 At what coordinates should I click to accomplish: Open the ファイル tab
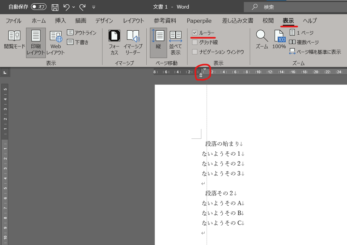point(14,21)
